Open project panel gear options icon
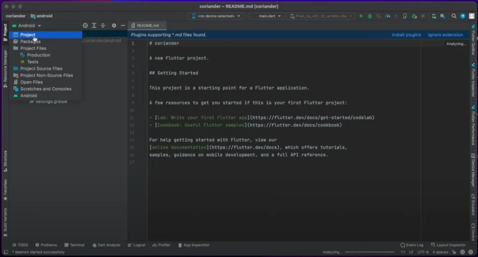 point(114,26)
